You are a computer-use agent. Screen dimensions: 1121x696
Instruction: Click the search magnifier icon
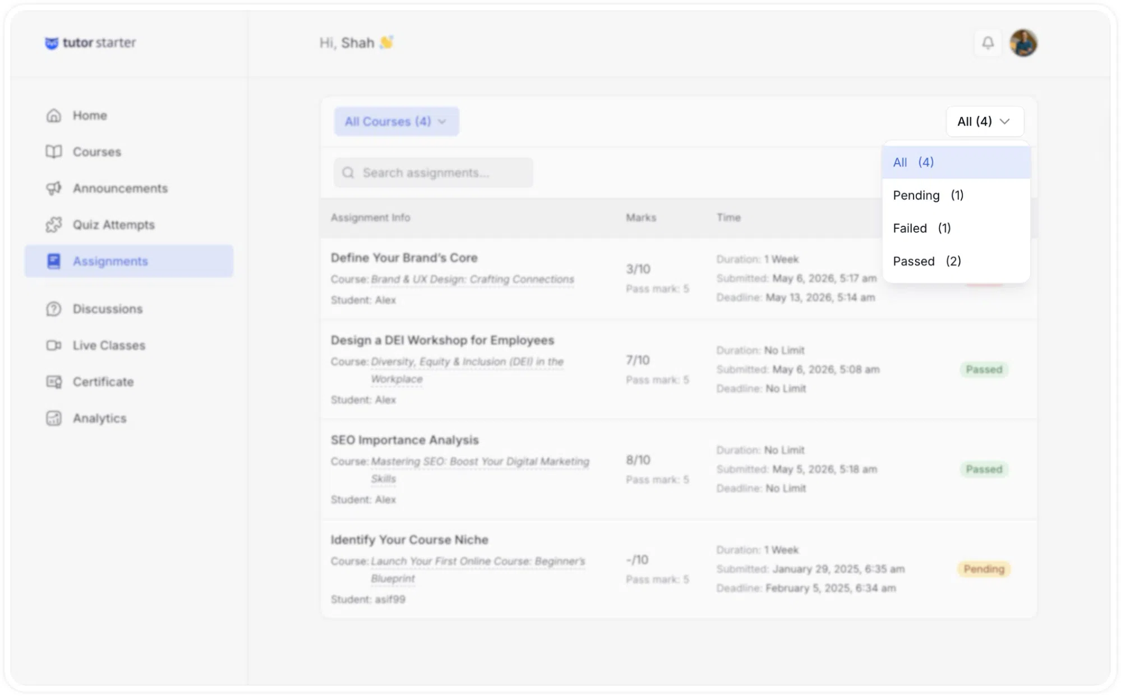coord(348,173)
